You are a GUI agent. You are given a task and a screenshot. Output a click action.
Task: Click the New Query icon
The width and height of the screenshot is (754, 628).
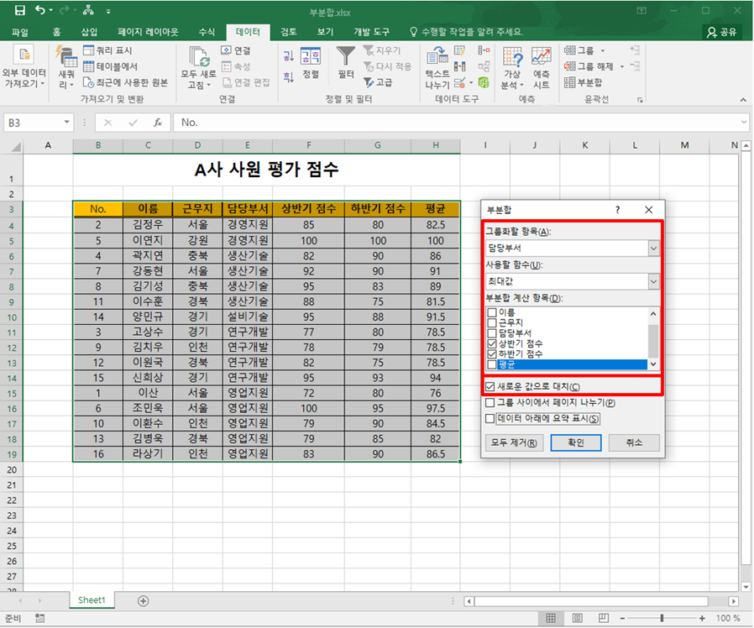(x=65, y=57)
